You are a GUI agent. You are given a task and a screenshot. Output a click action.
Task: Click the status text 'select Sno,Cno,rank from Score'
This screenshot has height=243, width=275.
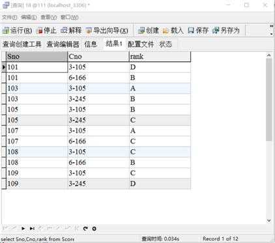coord(38,239)
